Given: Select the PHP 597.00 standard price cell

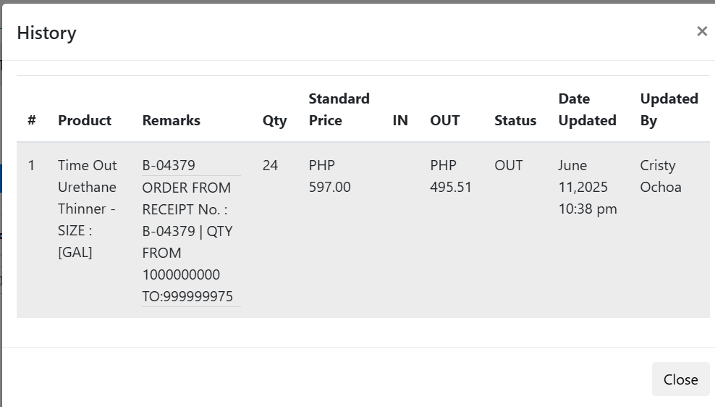Looking at the screenshot, I should 329,176.
